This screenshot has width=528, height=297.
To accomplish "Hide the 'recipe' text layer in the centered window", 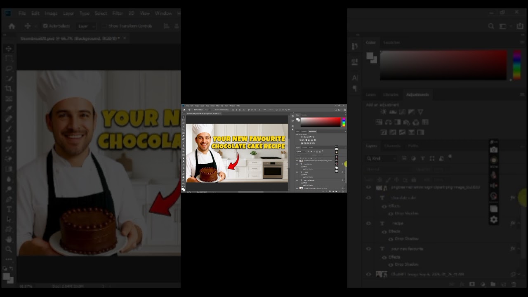I will point(297,172).
